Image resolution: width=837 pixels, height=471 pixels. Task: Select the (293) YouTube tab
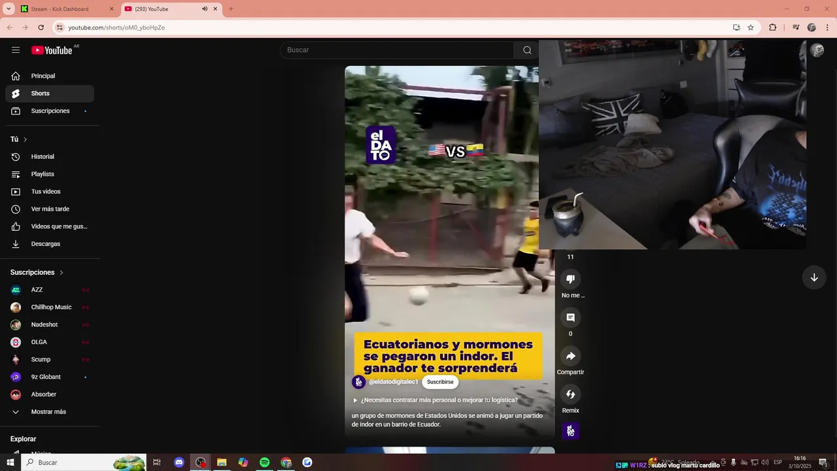point(170,9)
